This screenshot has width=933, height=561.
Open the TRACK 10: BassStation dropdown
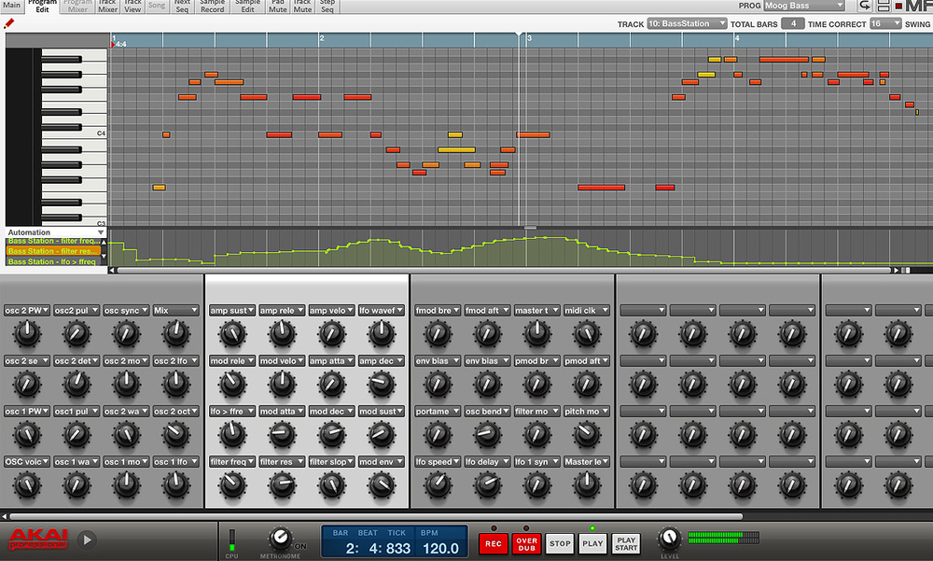(687, 24)
